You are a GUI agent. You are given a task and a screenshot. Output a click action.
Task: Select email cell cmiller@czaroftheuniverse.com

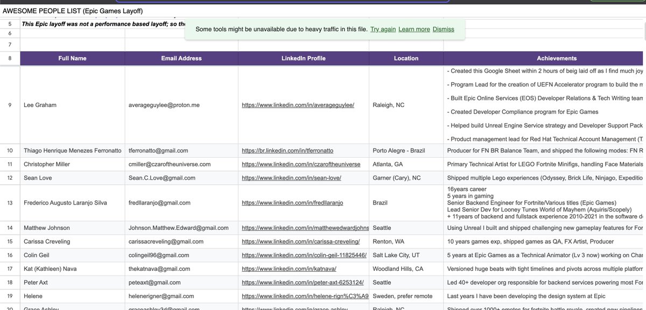(181, 164)
